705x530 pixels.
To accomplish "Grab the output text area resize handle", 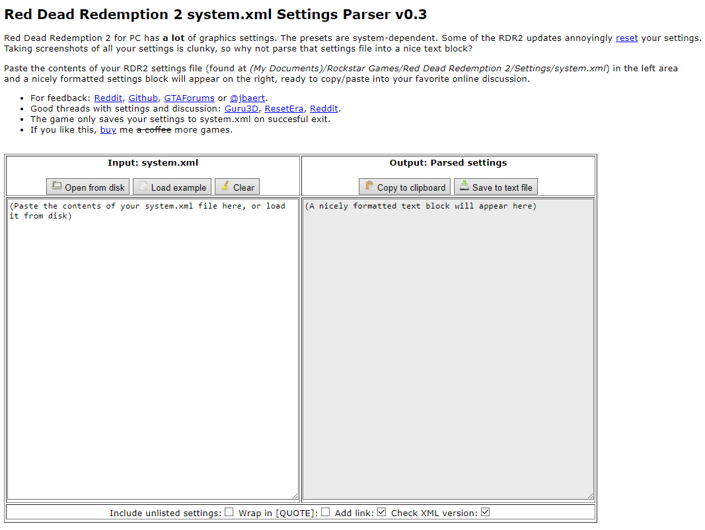I will click(x=590, y=496).
